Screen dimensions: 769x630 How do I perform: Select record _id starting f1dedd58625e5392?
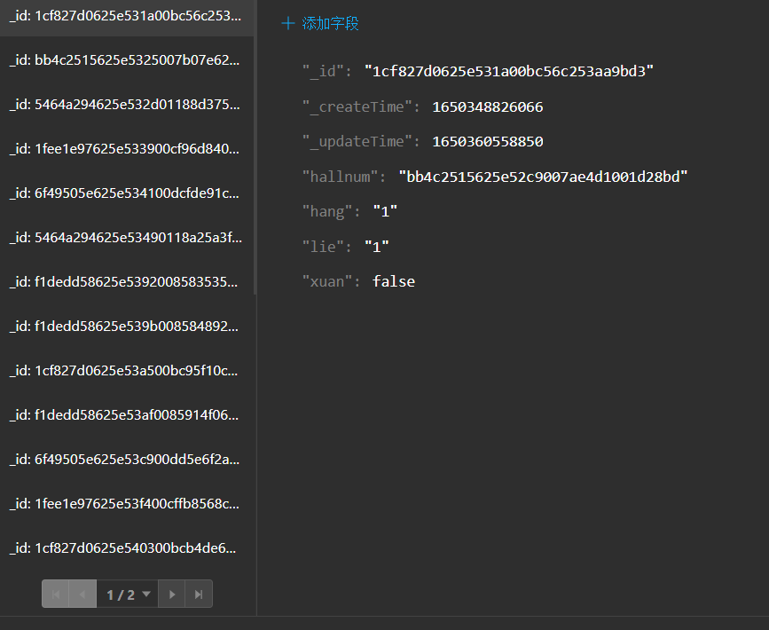(x=124, y=282)
